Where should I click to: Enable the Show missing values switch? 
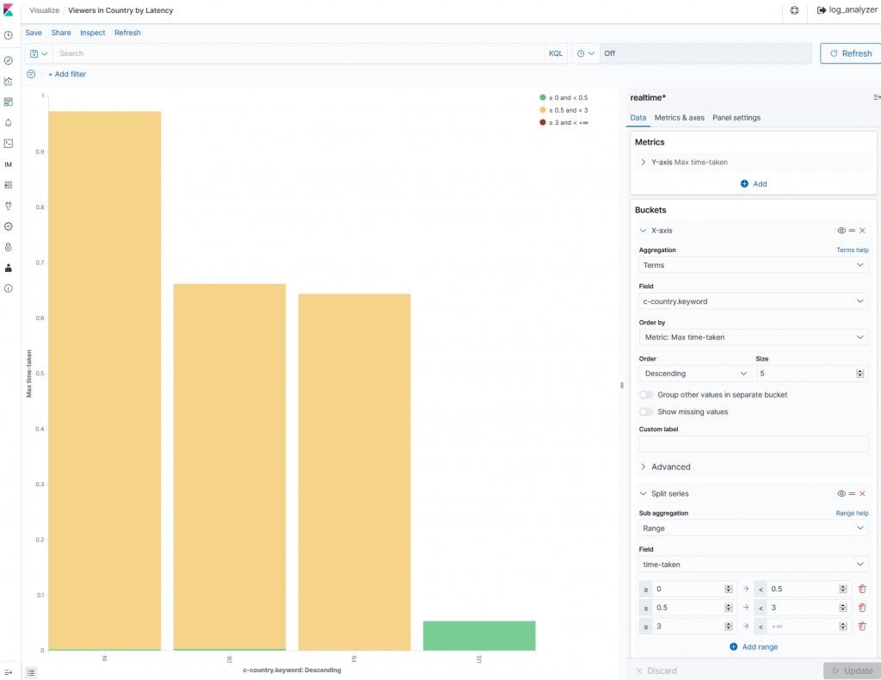pos(646,411)
